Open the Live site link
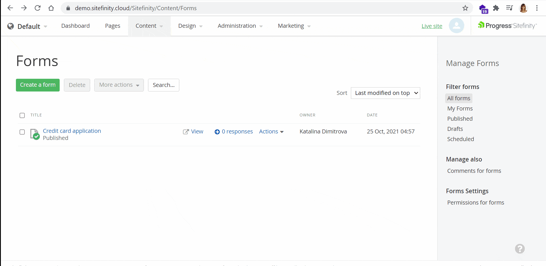 (x=432, y=26)
